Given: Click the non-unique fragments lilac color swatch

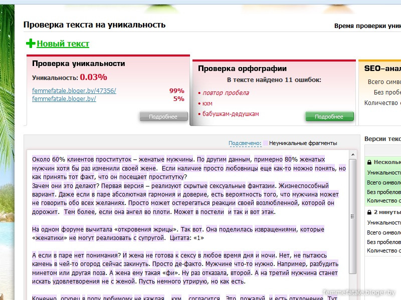Looking at the screenshot, I should coord(266,143).
